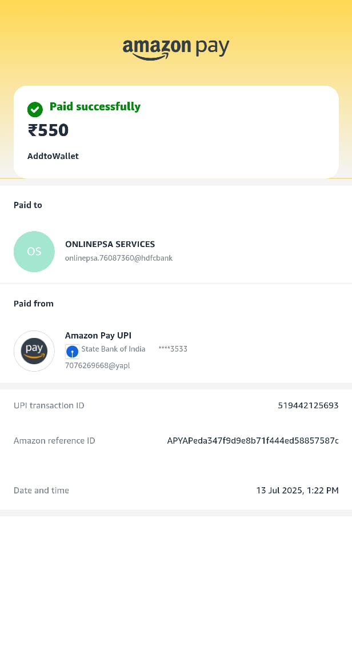This screenshot has width=352, height=669.
Task: Click the State Bank of India text
Action: pyautogui.click(x=113, y=349)
